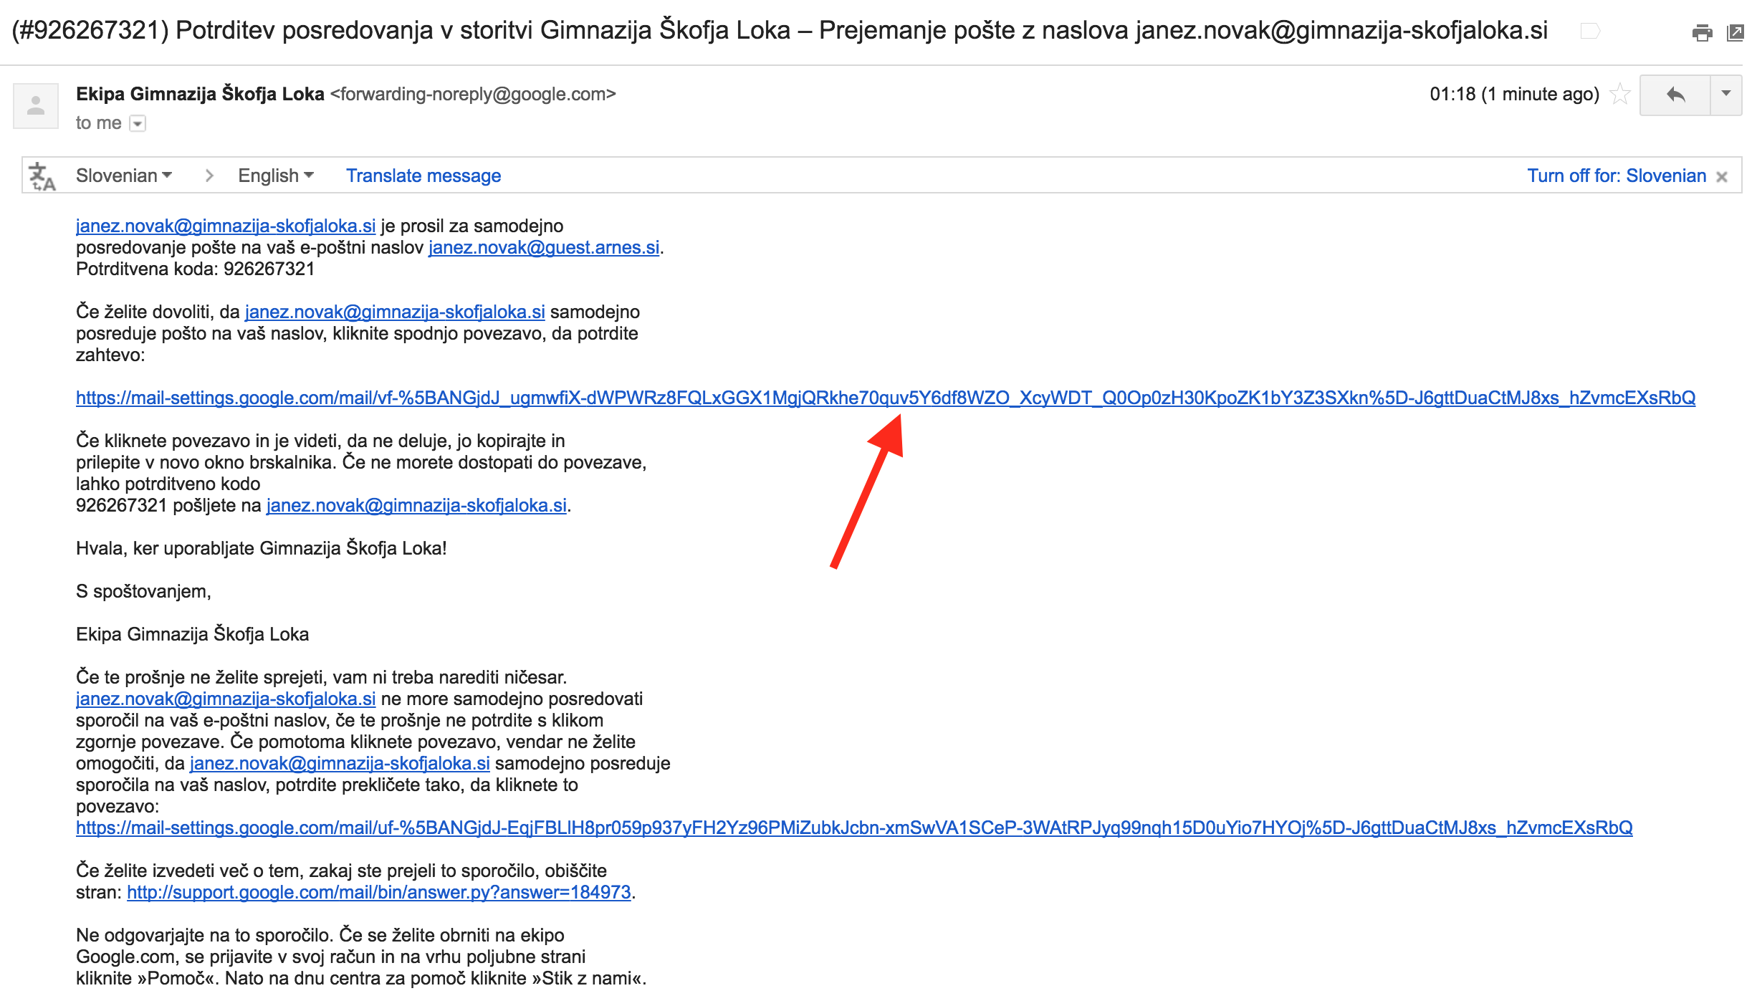Open the more-actions dropdown next to reply
Screen dimensions: 1757x1006
1726,95
